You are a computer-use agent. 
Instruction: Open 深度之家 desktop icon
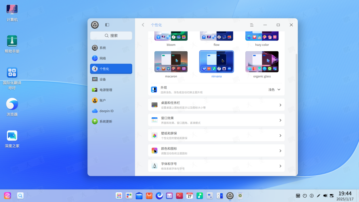click(12, 139)
